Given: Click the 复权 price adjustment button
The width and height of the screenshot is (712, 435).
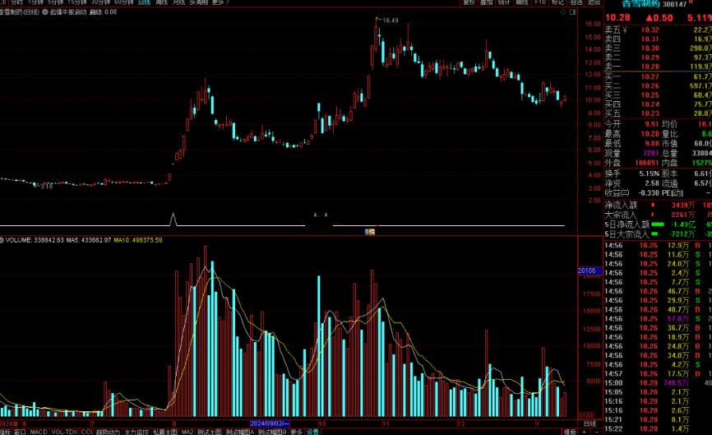Looking at the screenshot, I should (x=469, y=2).
